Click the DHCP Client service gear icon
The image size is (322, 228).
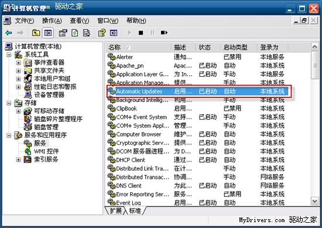[x=111, y=159]
